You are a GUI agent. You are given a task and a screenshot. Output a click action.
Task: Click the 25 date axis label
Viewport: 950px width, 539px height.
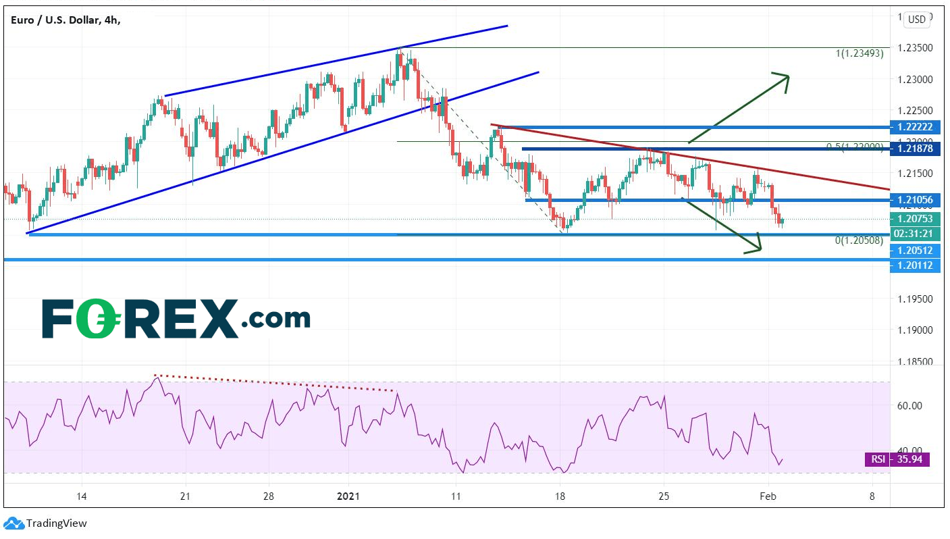(x=664, y=496)
